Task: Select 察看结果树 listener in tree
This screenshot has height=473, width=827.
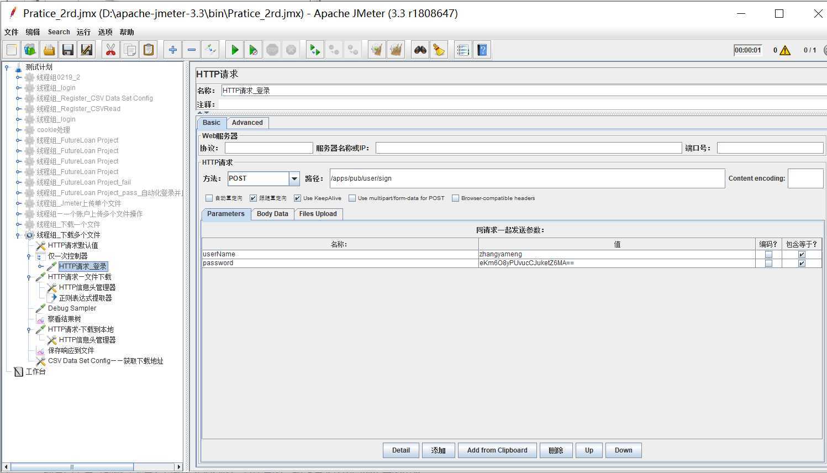Action: click(x=64, y=319)
